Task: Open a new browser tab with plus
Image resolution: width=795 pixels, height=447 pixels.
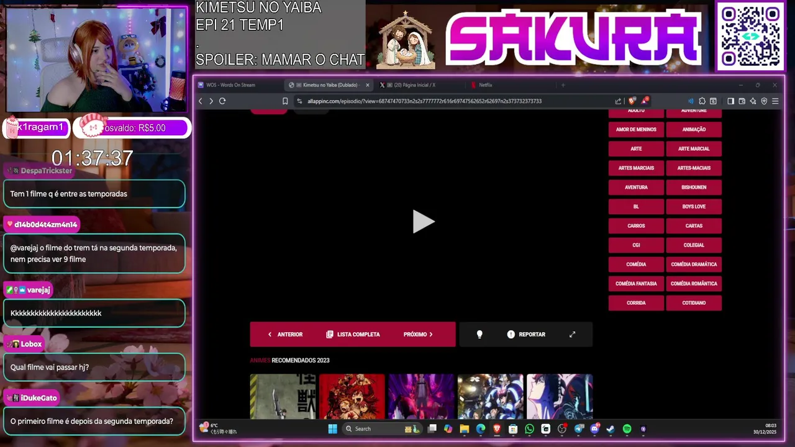Action: [563, 85]
